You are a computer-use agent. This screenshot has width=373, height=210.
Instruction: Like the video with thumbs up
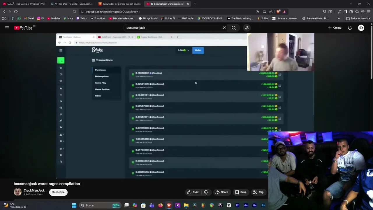click(x=193, y=192)
